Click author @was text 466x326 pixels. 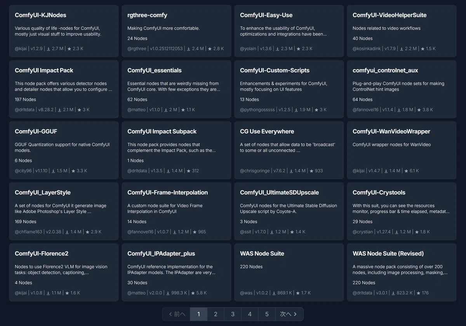click(246, 293)
